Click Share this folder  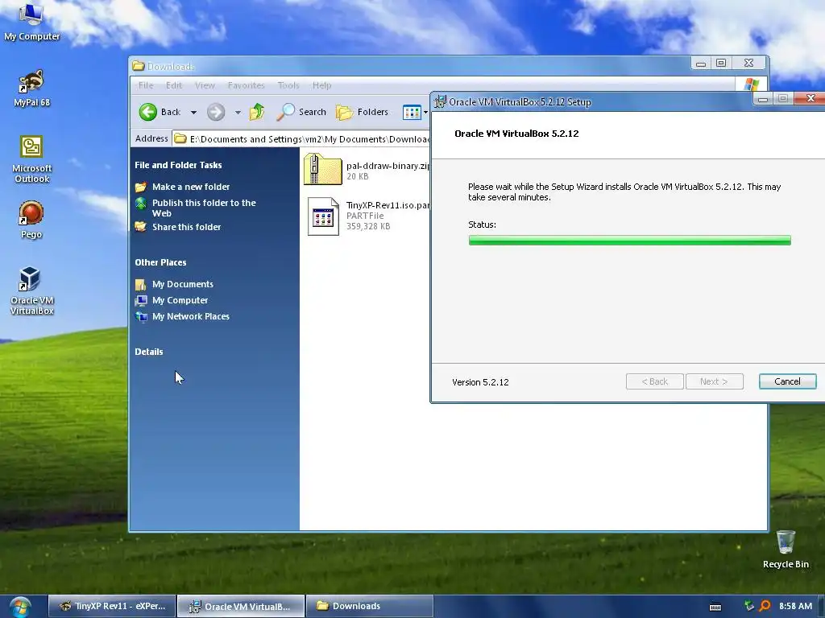click(186, 227)
